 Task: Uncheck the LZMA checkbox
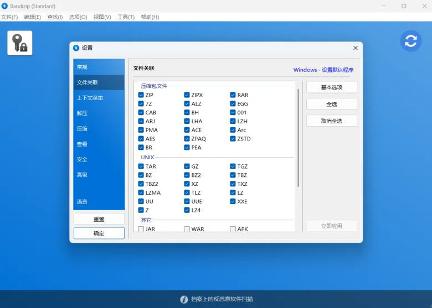[x=141, y=193]
